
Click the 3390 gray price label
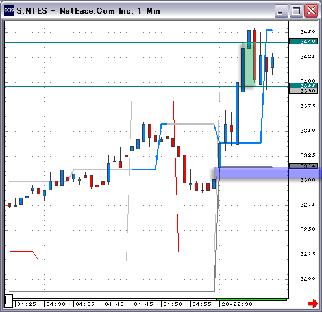[x=303, y=91]
